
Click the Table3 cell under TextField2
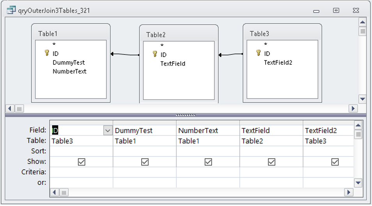click(x=328, y=141)
